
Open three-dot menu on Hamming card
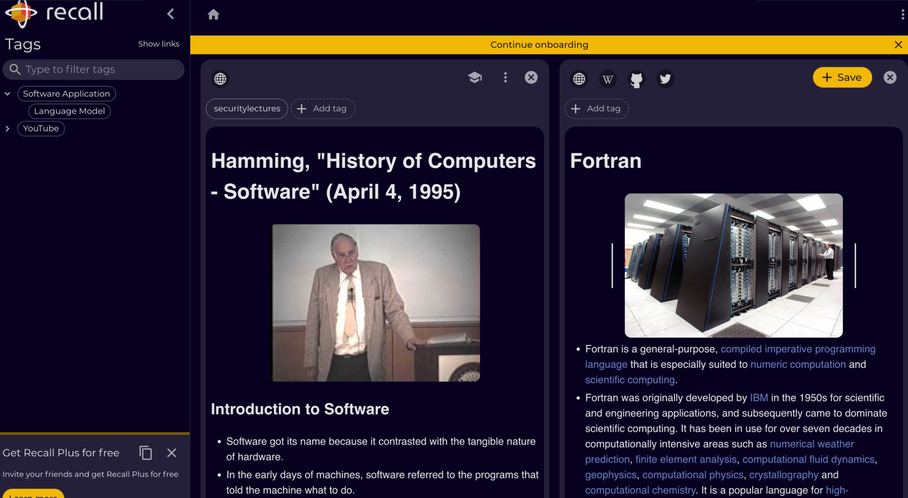[x=505, y=77]
